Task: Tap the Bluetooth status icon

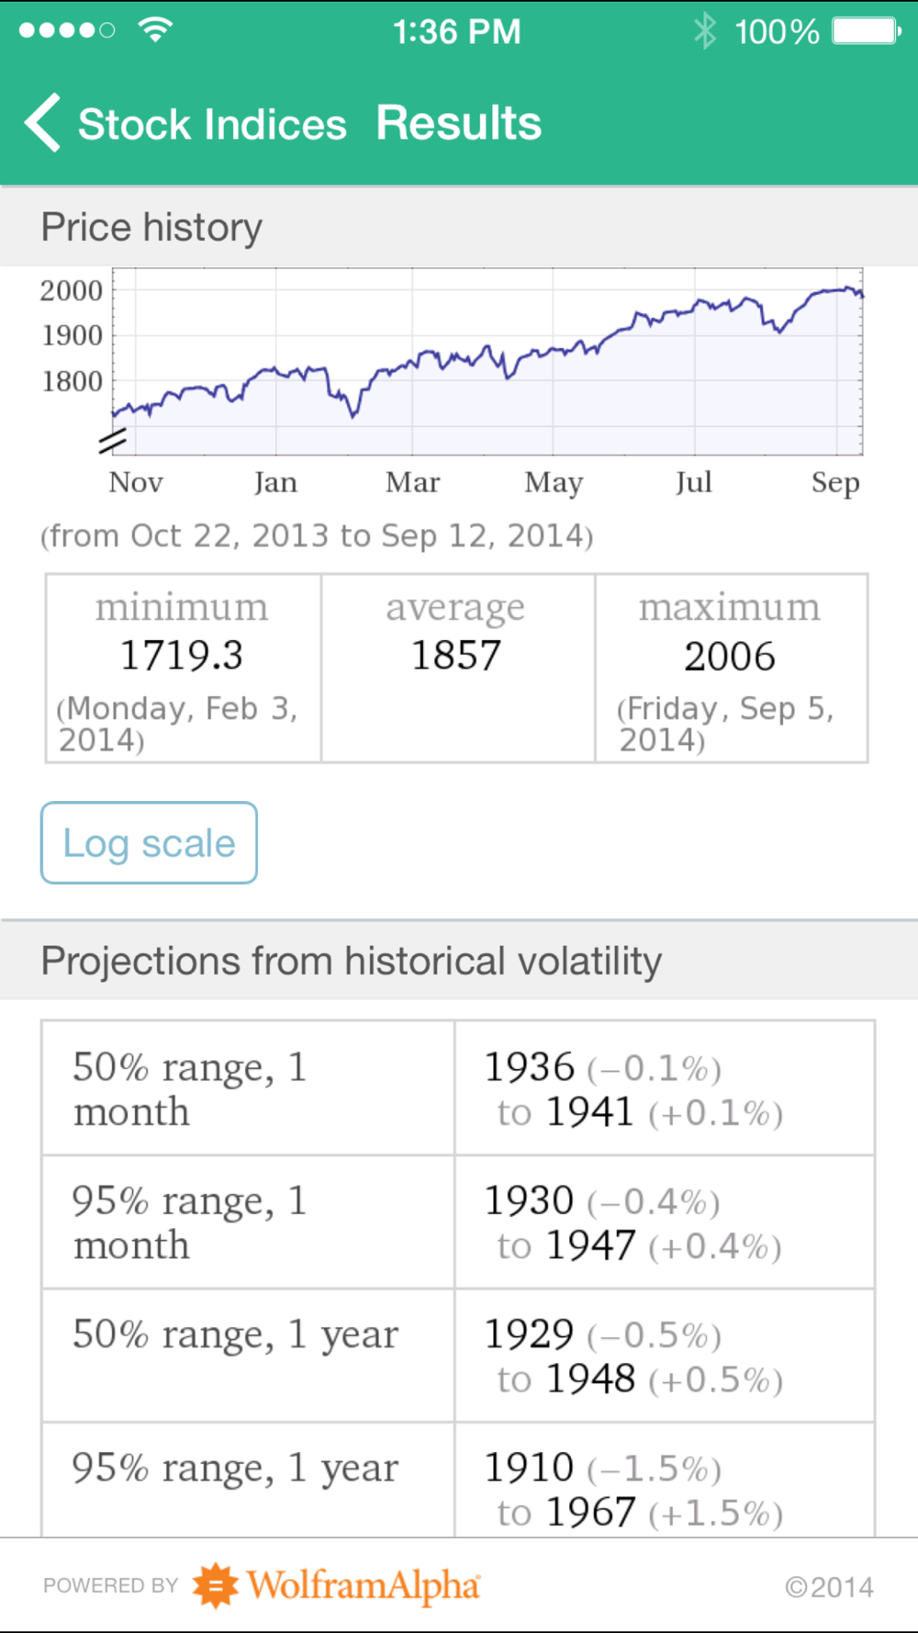Action: tap(704, 31)
